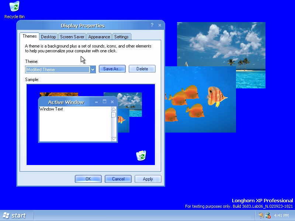Open the Start menu
This screenshot has width=295, height=221.
(x=14, y=215)
